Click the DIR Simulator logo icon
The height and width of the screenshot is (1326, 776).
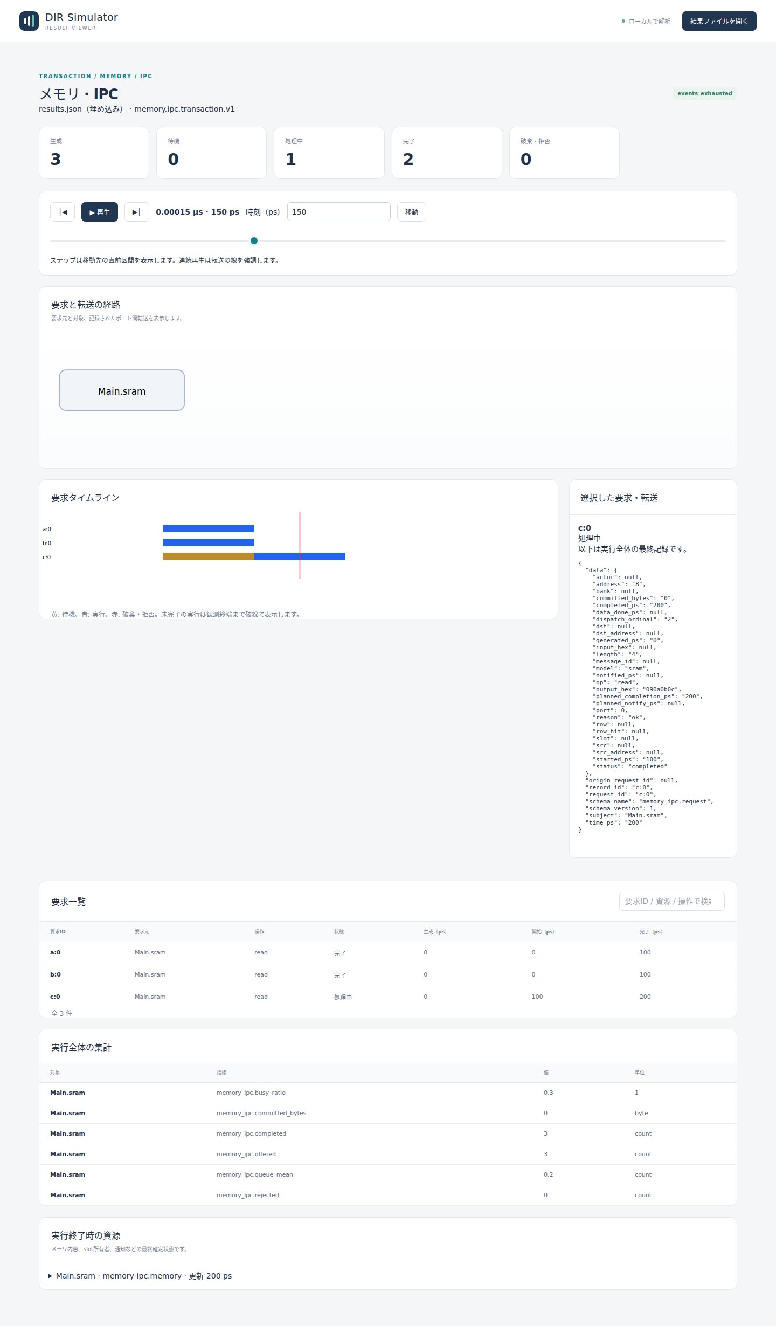click(x=29, y=21)
